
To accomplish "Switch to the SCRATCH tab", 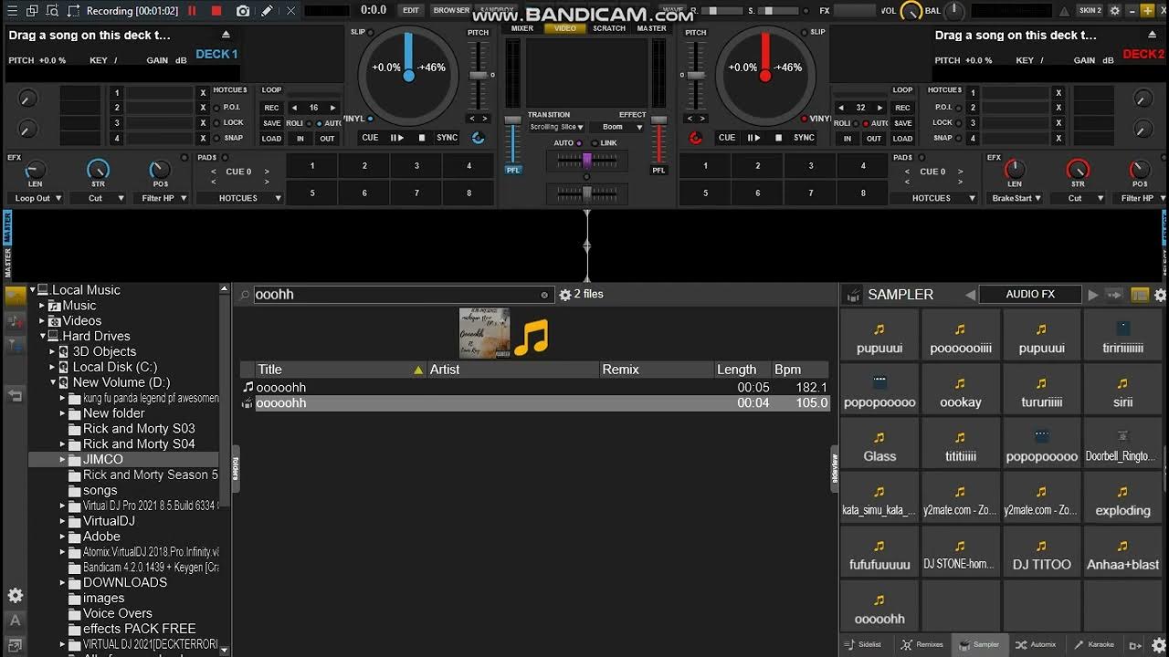I will pos(609,28).
